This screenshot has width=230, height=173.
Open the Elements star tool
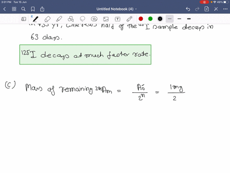[94, 19]
